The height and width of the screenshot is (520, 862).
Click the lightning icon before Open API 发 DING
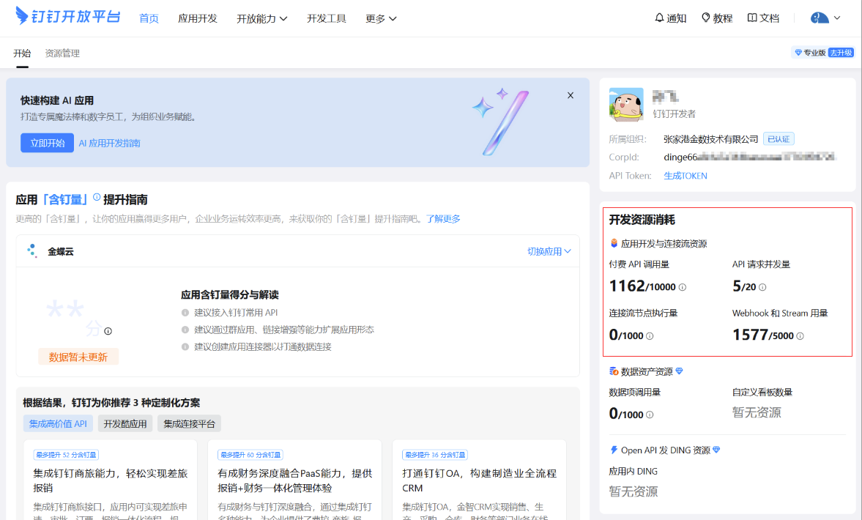[614, 450]
